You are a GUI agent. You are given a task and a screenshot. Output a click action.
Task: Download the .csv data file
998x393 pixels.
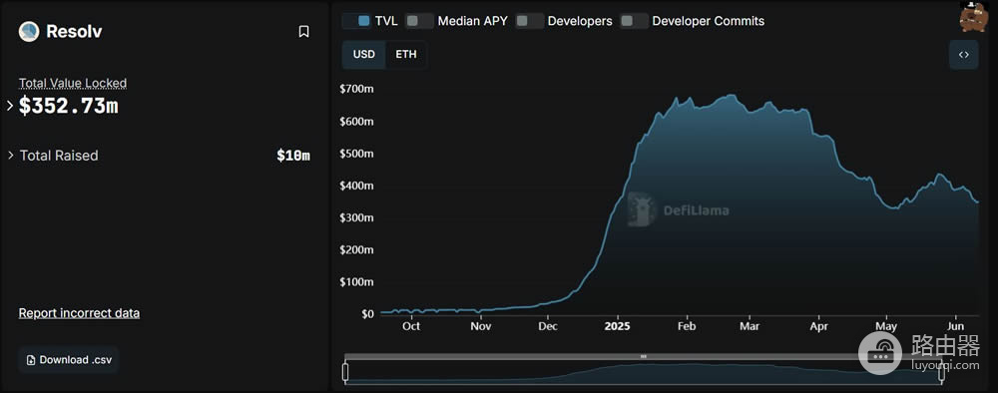(x=69, y=360)
